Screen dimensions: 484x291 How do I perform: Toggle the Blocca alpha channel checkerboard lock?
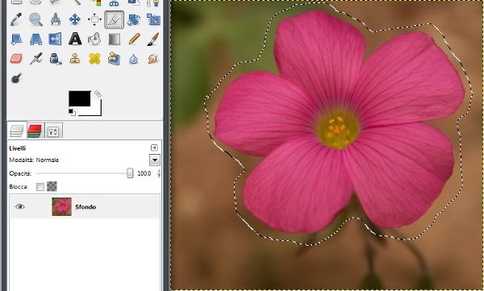click(x=52, y=186)
